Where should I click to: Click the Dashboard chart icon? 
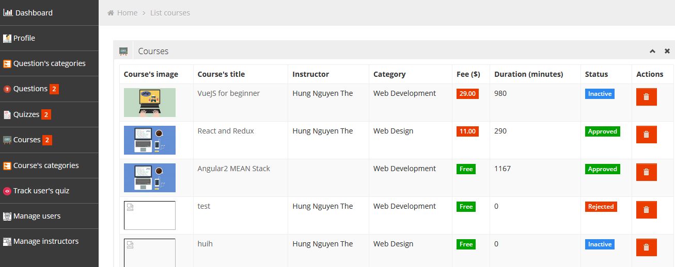coord(8,13)
